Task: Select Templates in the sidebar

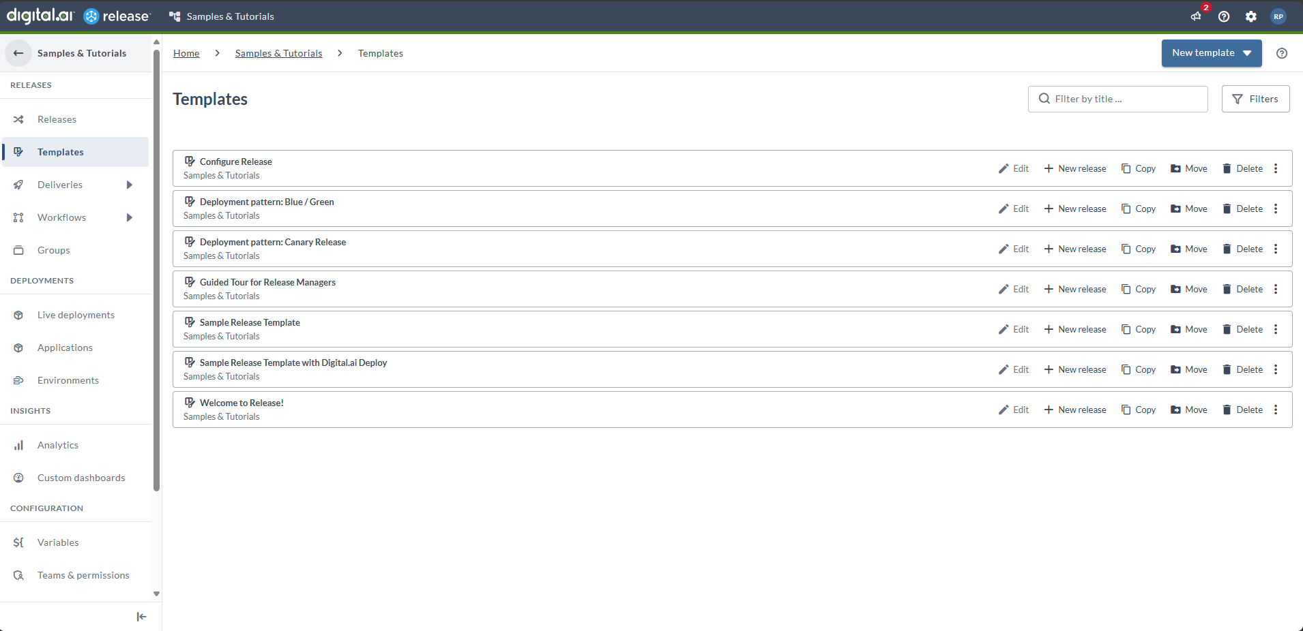Action: (59, 152)
